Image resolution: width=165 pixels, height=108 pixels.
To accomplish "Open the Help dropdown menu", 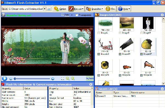I will (124, 9).
